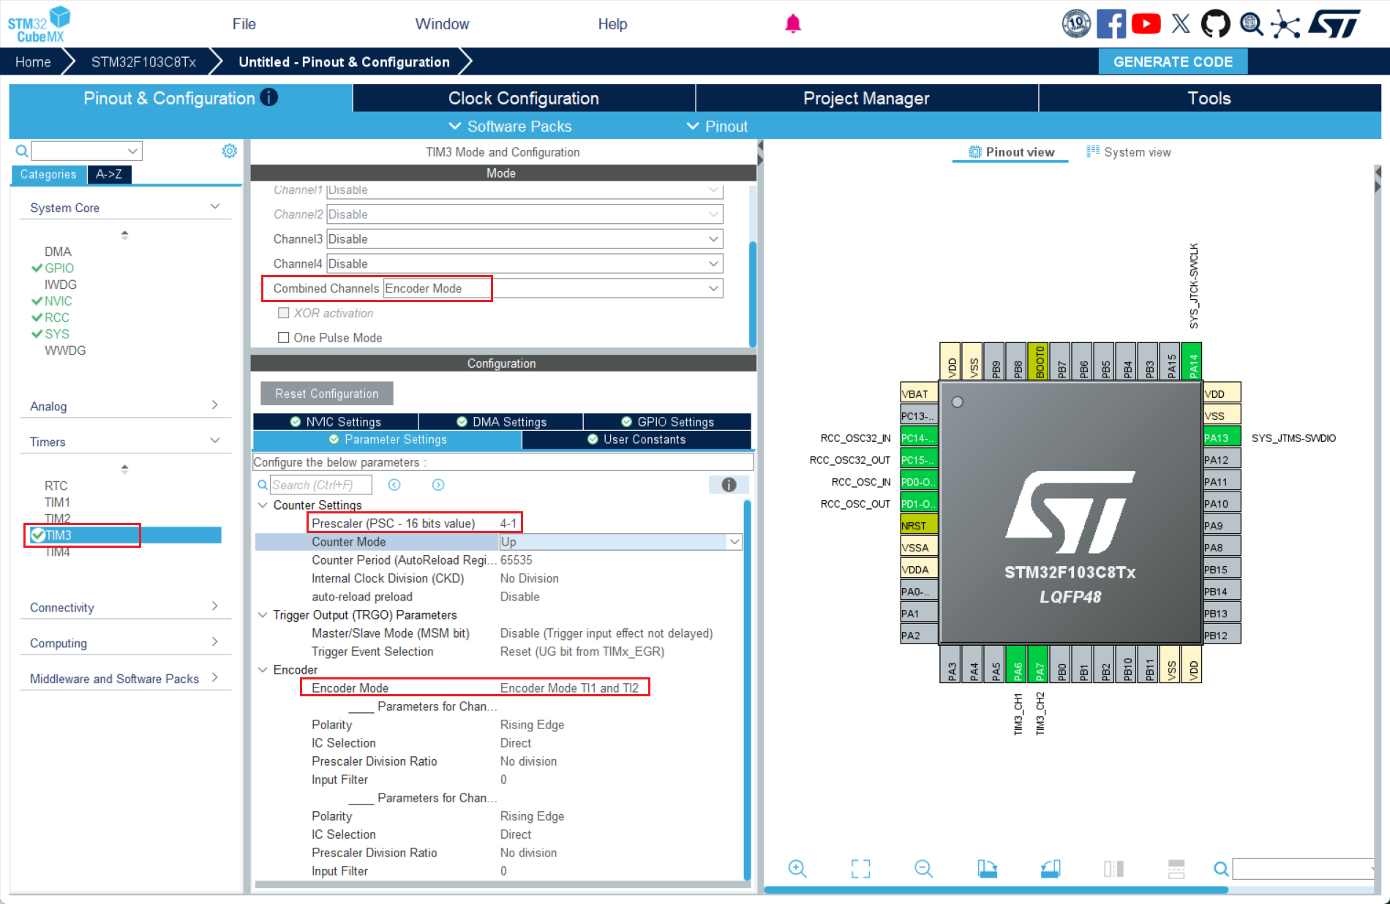Viewport: 1390px width, 904px height.
Task: Collapse the Trigger Output (TRGO) Parameters group
Action: point(263,615)
